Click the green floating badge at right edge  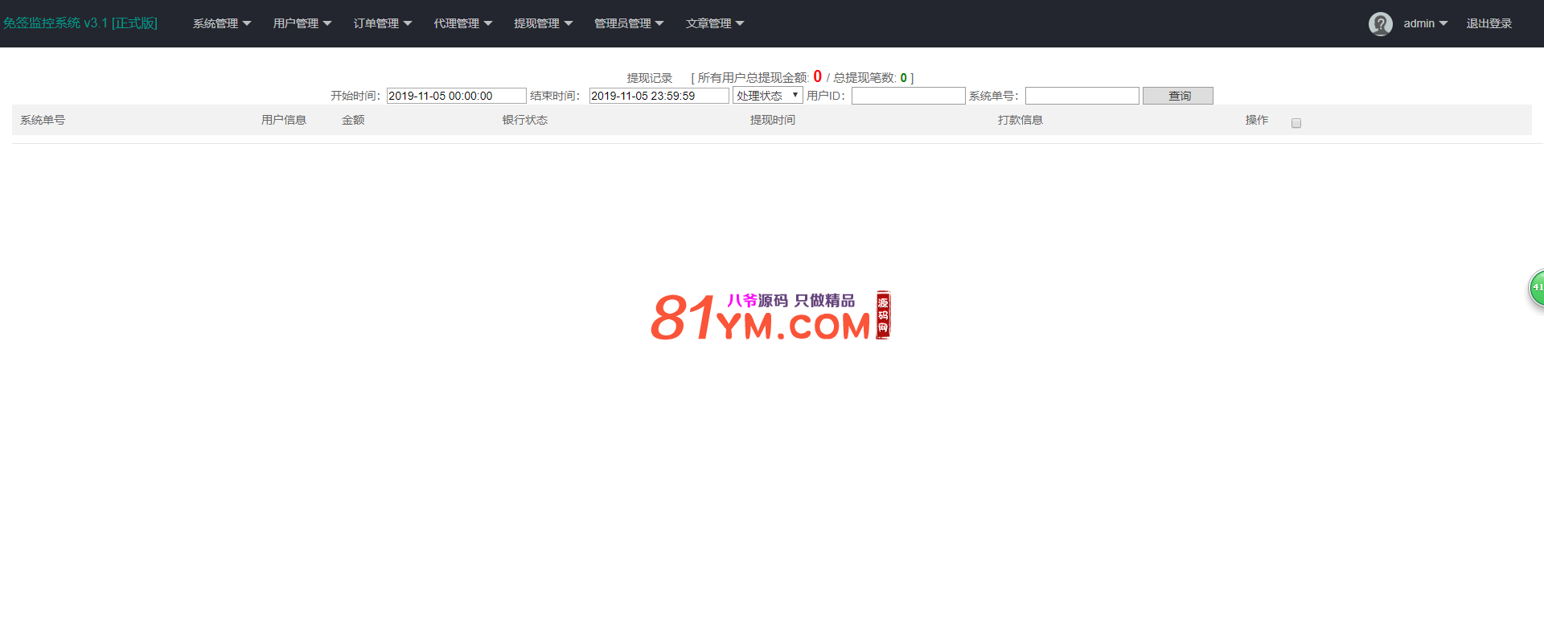click(x=1537, y=288)
